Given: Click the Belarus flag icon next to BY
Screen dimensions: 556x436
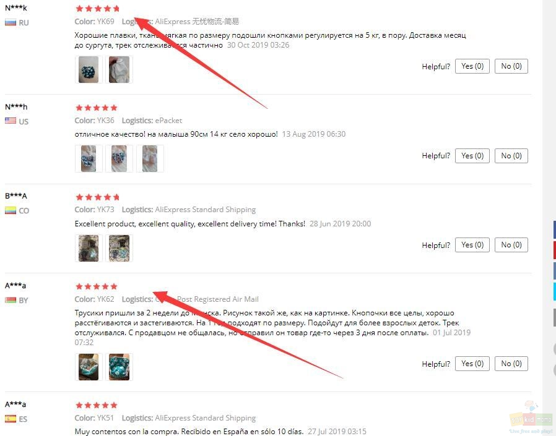Looking at the screenshot, I should [x=11, y=301].
